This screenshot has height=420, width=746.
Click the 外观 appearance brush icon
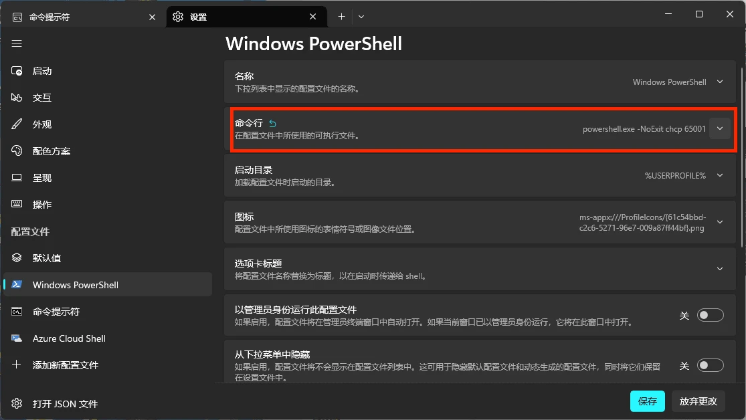point(17,124)
